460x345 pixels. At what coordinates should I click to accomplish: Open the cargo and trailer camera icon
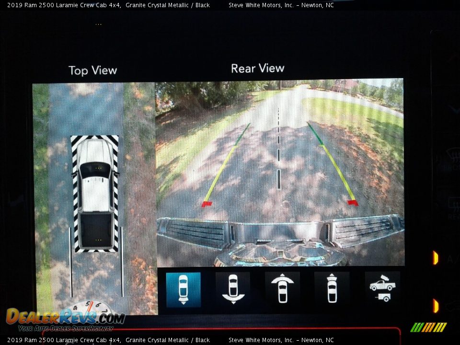click(x=382, y=289)
